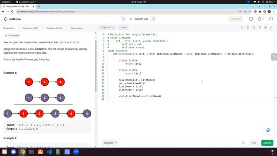The height and width of the screenshot is (156, 277).
Task: Reset code to default icon
Action: [254, 27]
